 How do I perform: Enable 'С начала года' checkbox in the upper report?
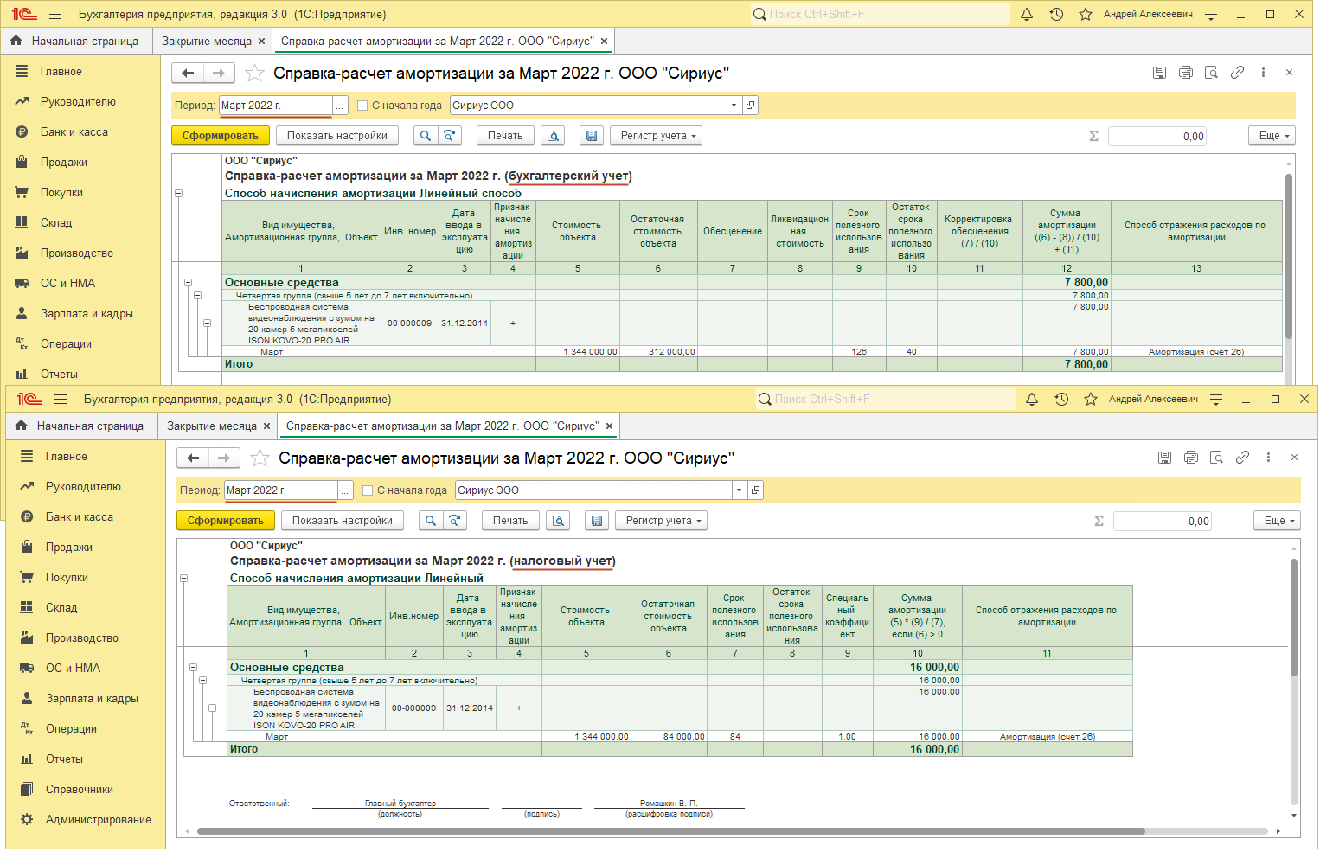tap(363, 106)
